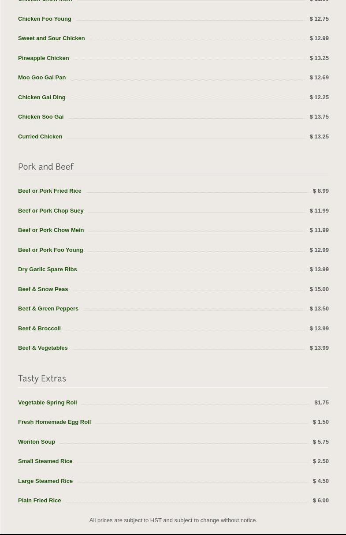Screen dimensions: 346x535
Task: Click the Tasty Extras section heading
Action: (x=42, y=378)
